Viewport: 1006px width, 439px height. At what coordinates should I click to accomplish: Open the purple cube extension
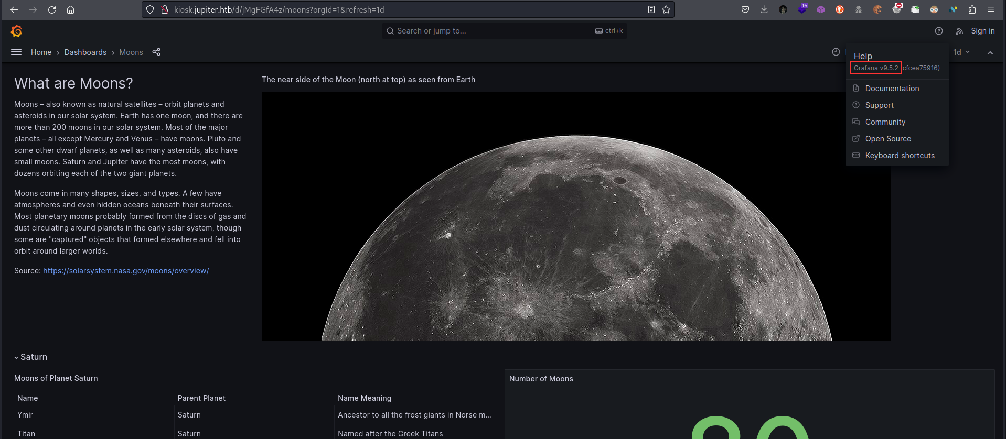coord(821,9)
